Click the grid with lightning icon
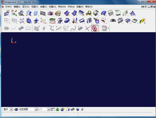This screenshot has width=156, height=118. pyautogui.click(x=37, y=28)
